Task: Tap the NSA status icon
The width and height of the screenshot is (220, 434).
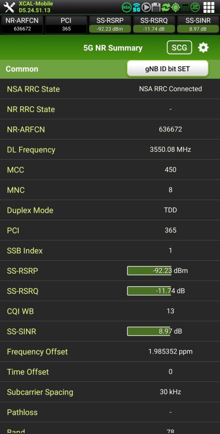Action: (x=126, y=8)
